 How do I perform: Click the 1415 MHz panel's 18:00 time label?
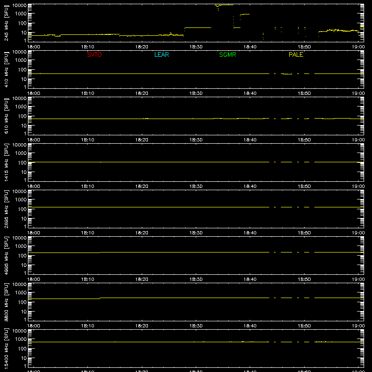click(x=33, y=186)
